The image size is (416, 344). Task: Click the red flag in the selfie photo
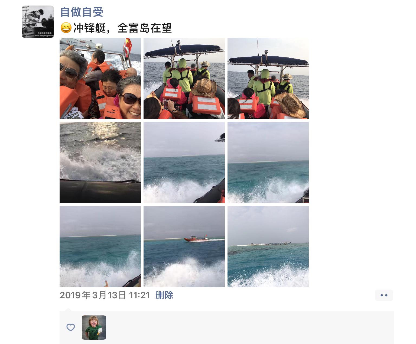(128, 44)
